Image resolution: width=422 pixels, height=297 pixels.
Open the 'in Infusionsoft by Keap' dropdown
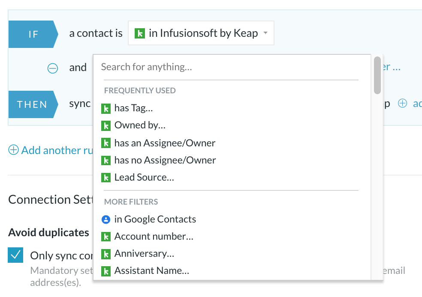coord(201,33)
